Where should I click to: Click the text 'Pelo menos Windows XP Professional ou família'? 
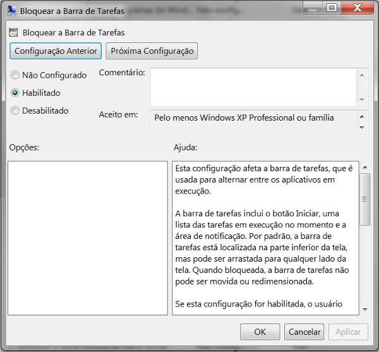pos(244,118)
